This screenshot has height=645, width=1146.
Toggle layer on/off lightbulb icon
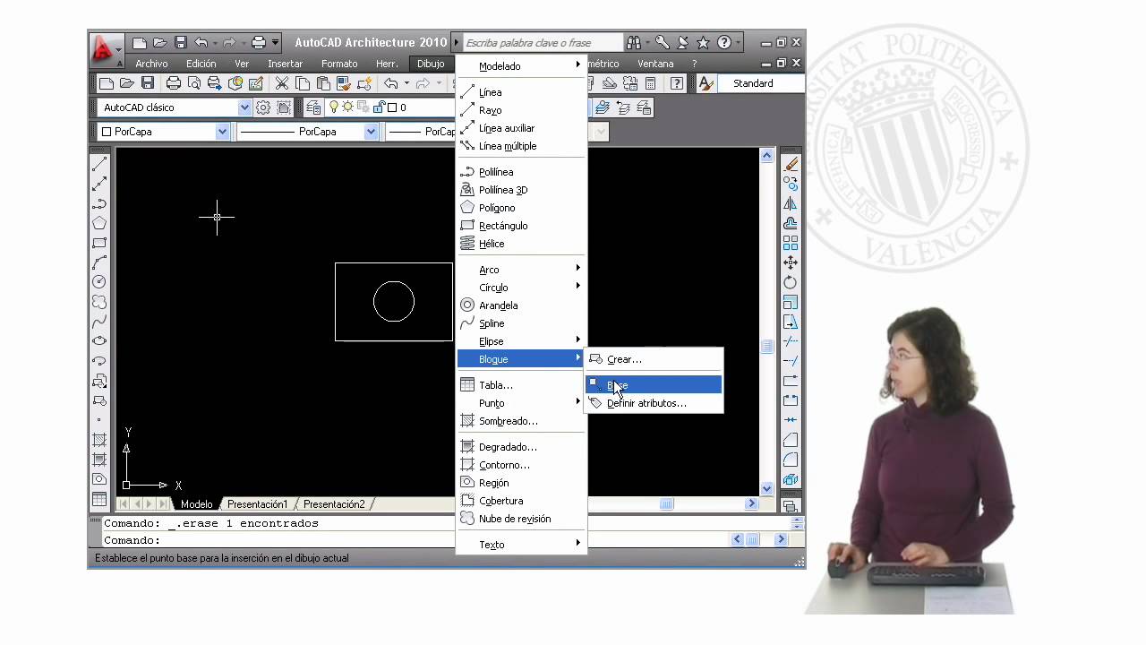point(334,107)
